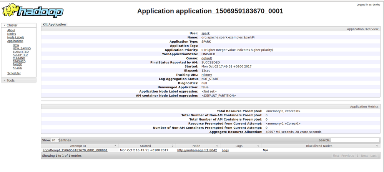The height and width of the screenshot is (172, 384).
Task: Select the NOT_START log aggregation status
Action: (x=210, y=79)
